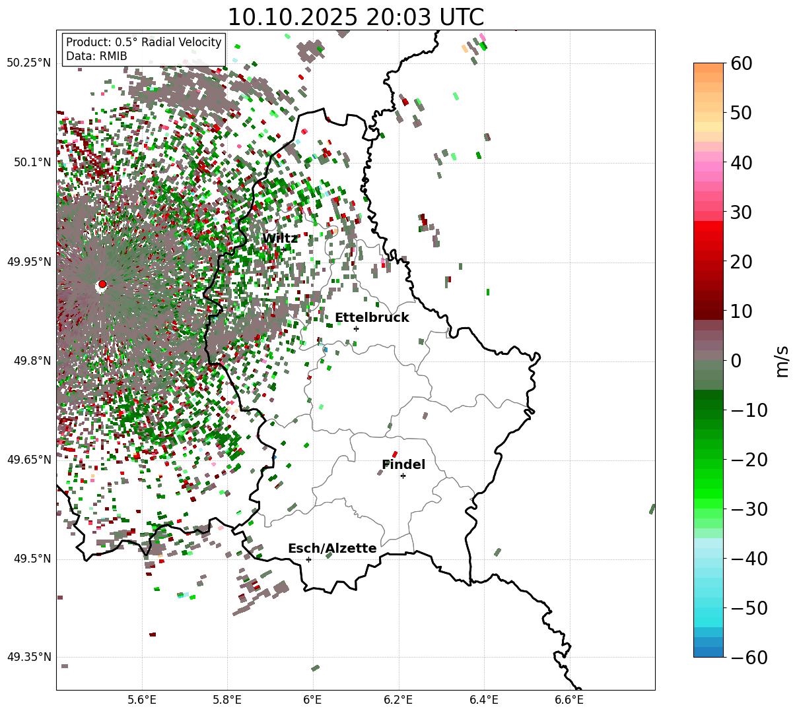
Task: Click the colorbar −20 tick label
Action: coord(749,459)
